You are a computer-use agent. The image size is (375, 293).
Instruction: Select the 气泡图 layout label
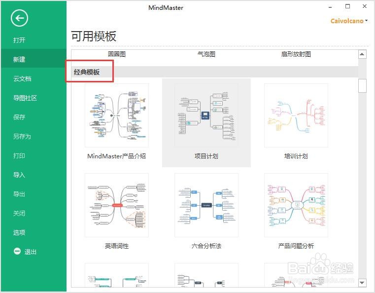click(x=206, y=54)
